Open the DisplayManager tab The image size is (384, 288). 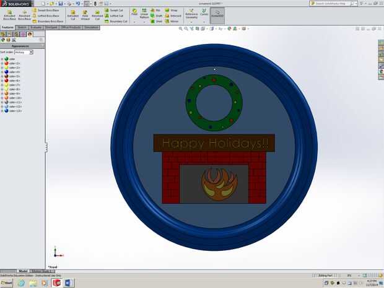[30, 34]
